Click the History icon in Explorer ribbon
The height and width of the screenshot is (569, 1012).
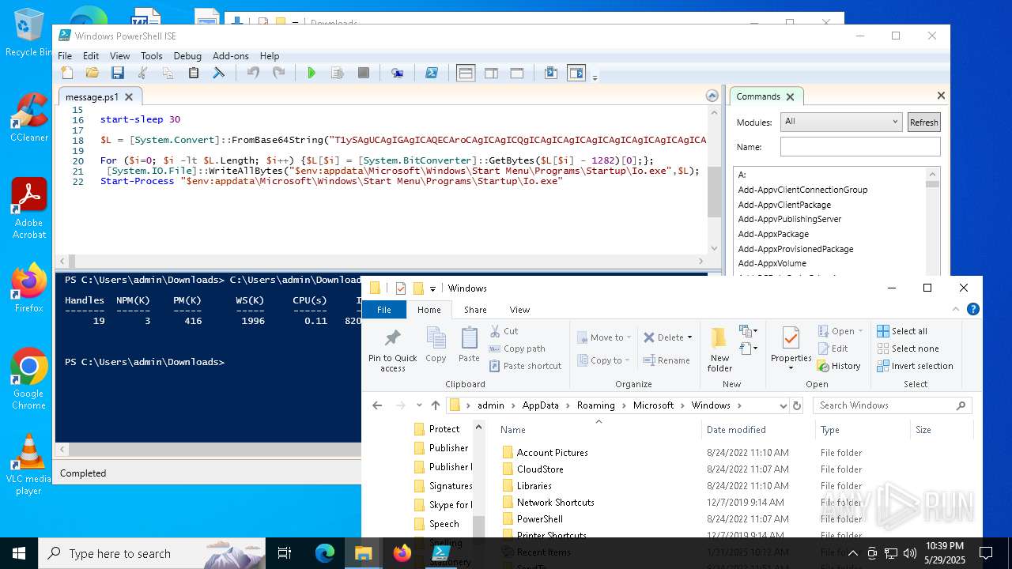click(838, 366)
